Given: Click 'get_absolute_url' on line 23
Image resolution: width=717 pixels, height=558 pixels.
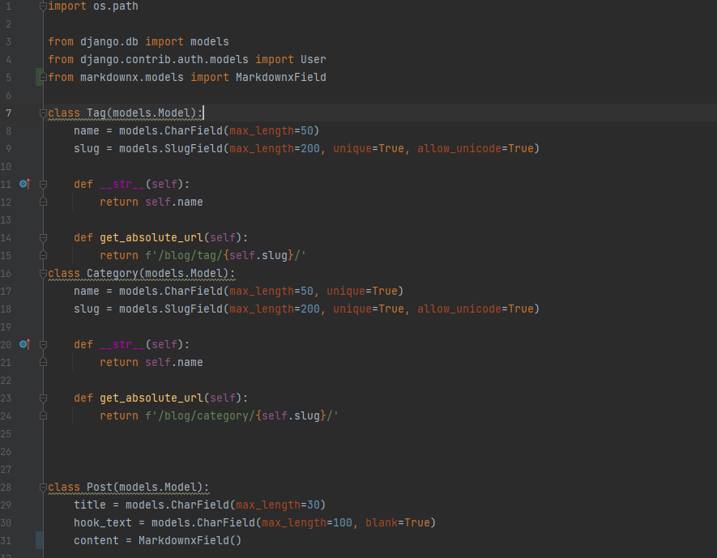Looking at the screenshot, I should point(152,398).
